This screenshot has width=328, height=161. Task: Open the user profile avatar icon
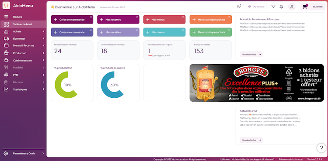coord(292,7)
